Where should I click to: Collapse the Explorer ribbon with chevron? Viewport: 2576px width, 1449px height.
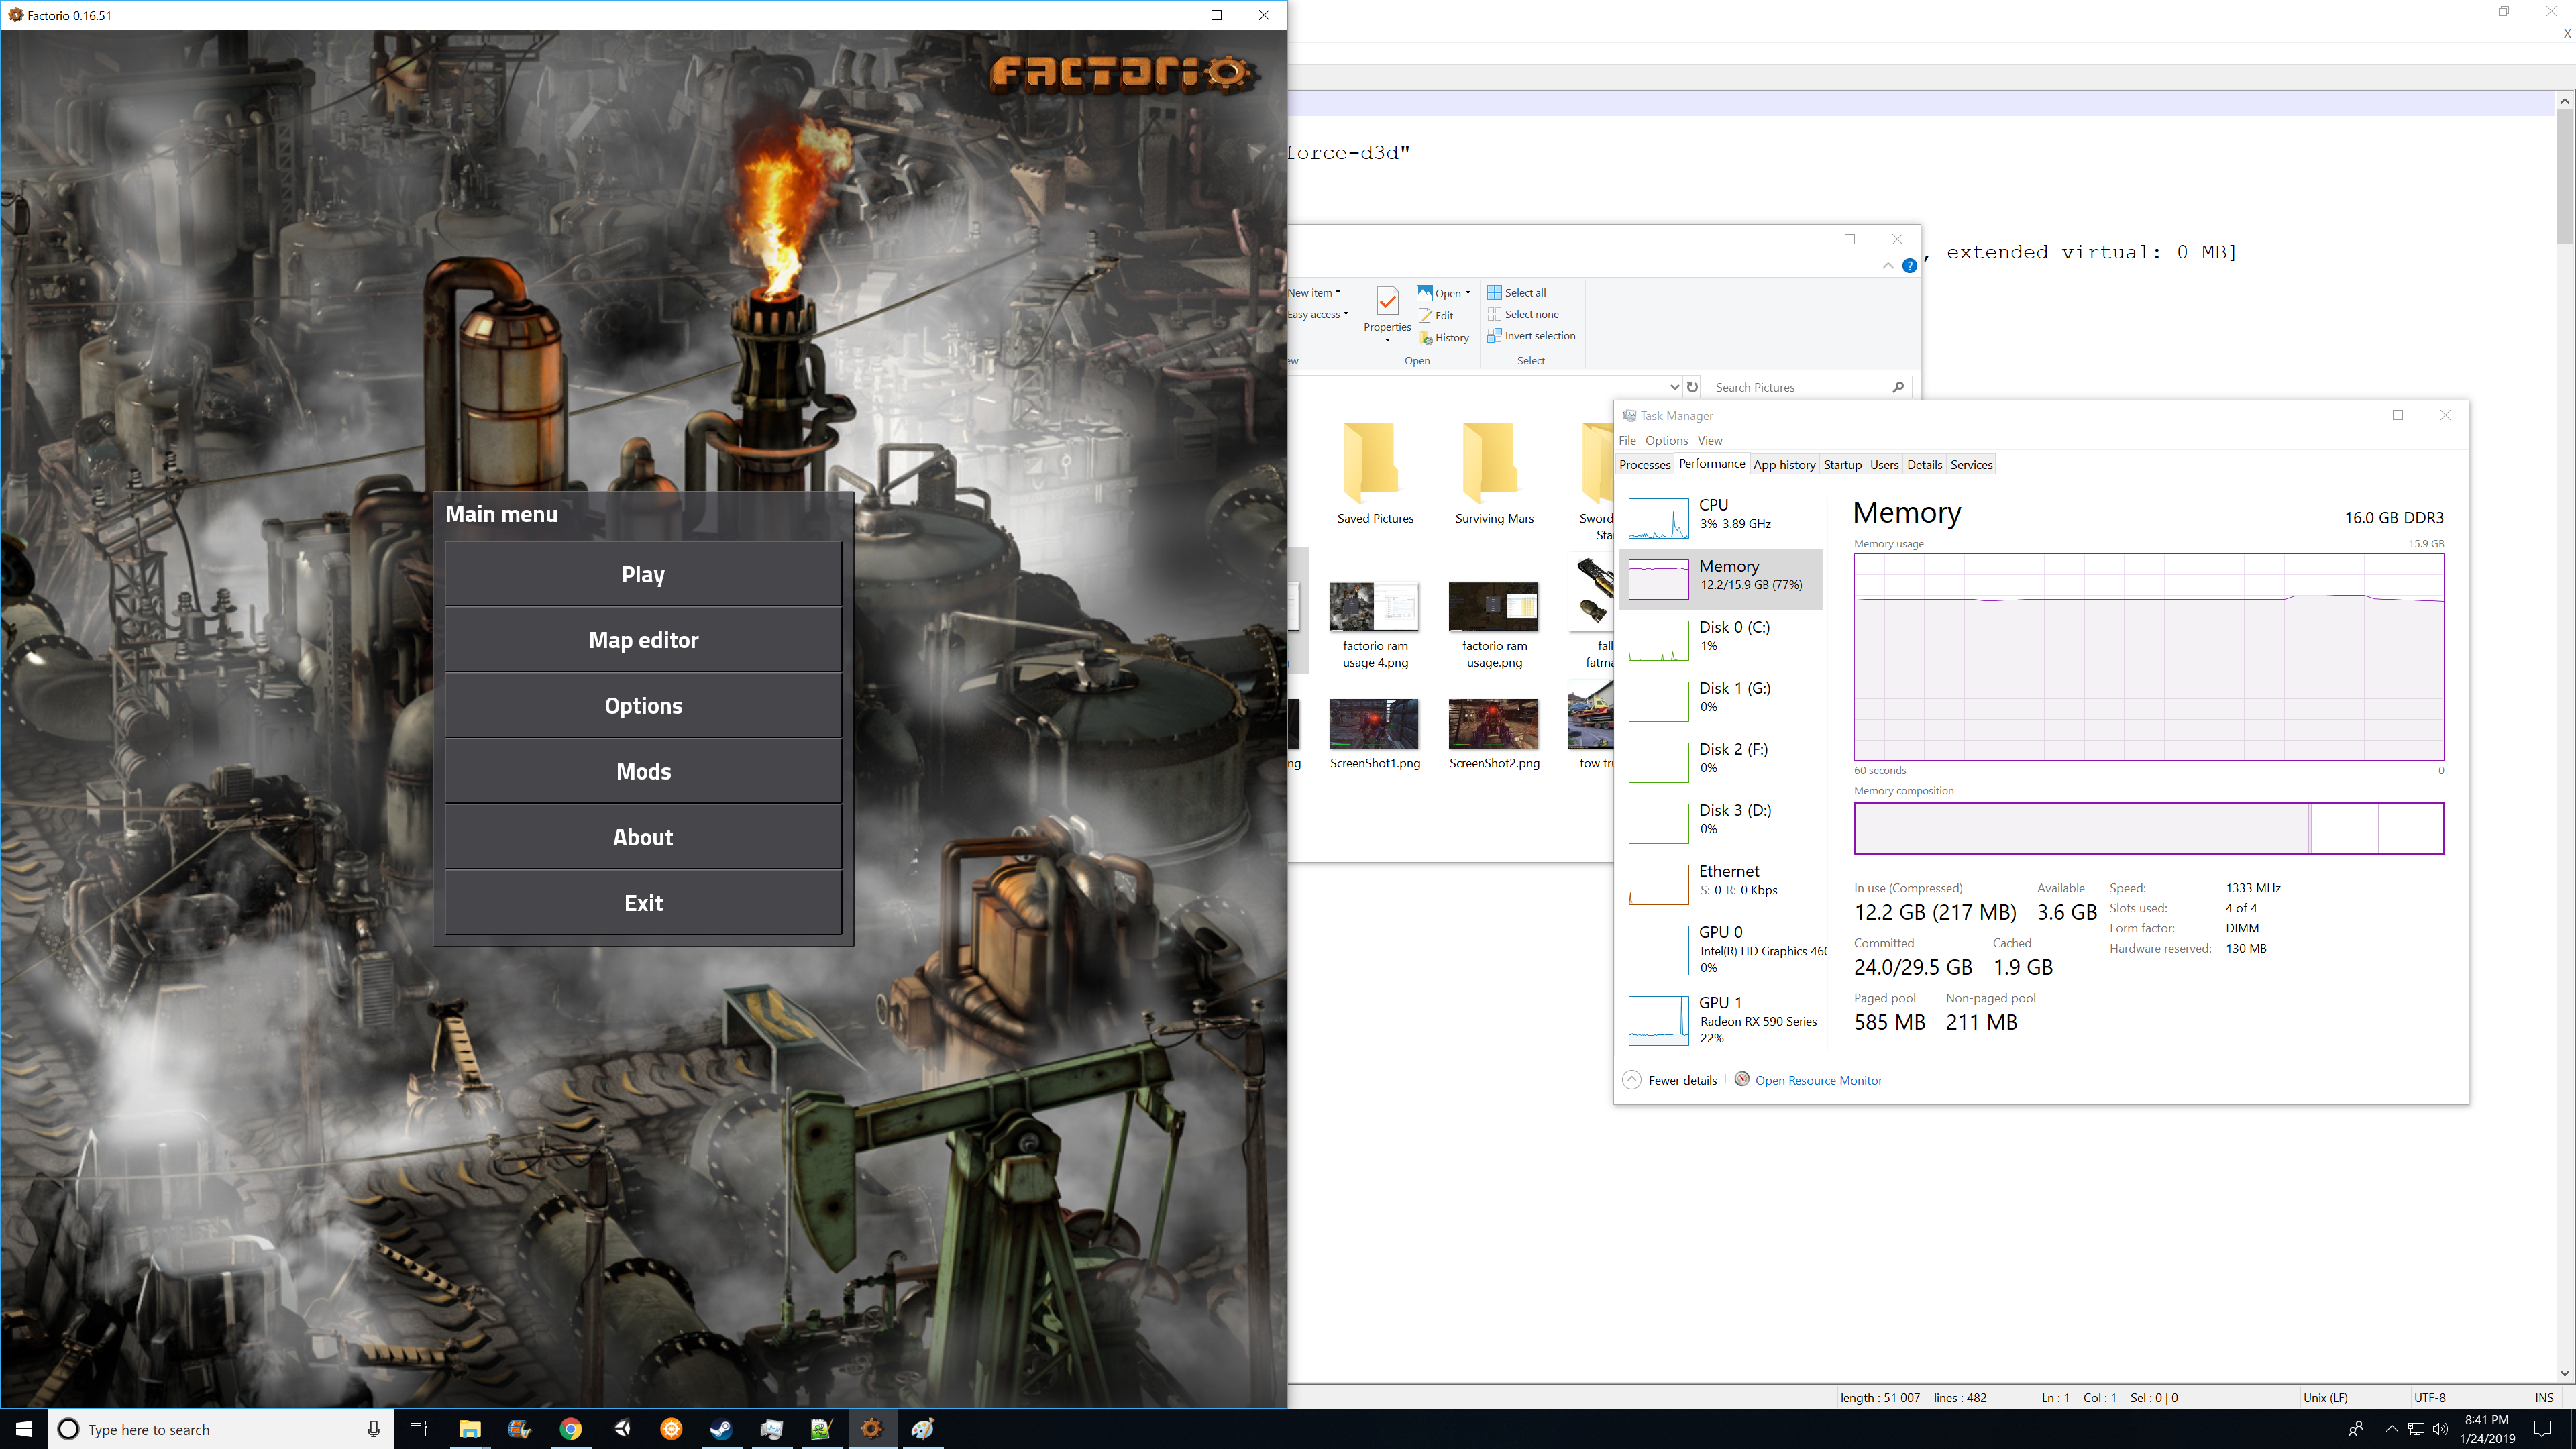pyautogui.click(x=1887, y=266)
